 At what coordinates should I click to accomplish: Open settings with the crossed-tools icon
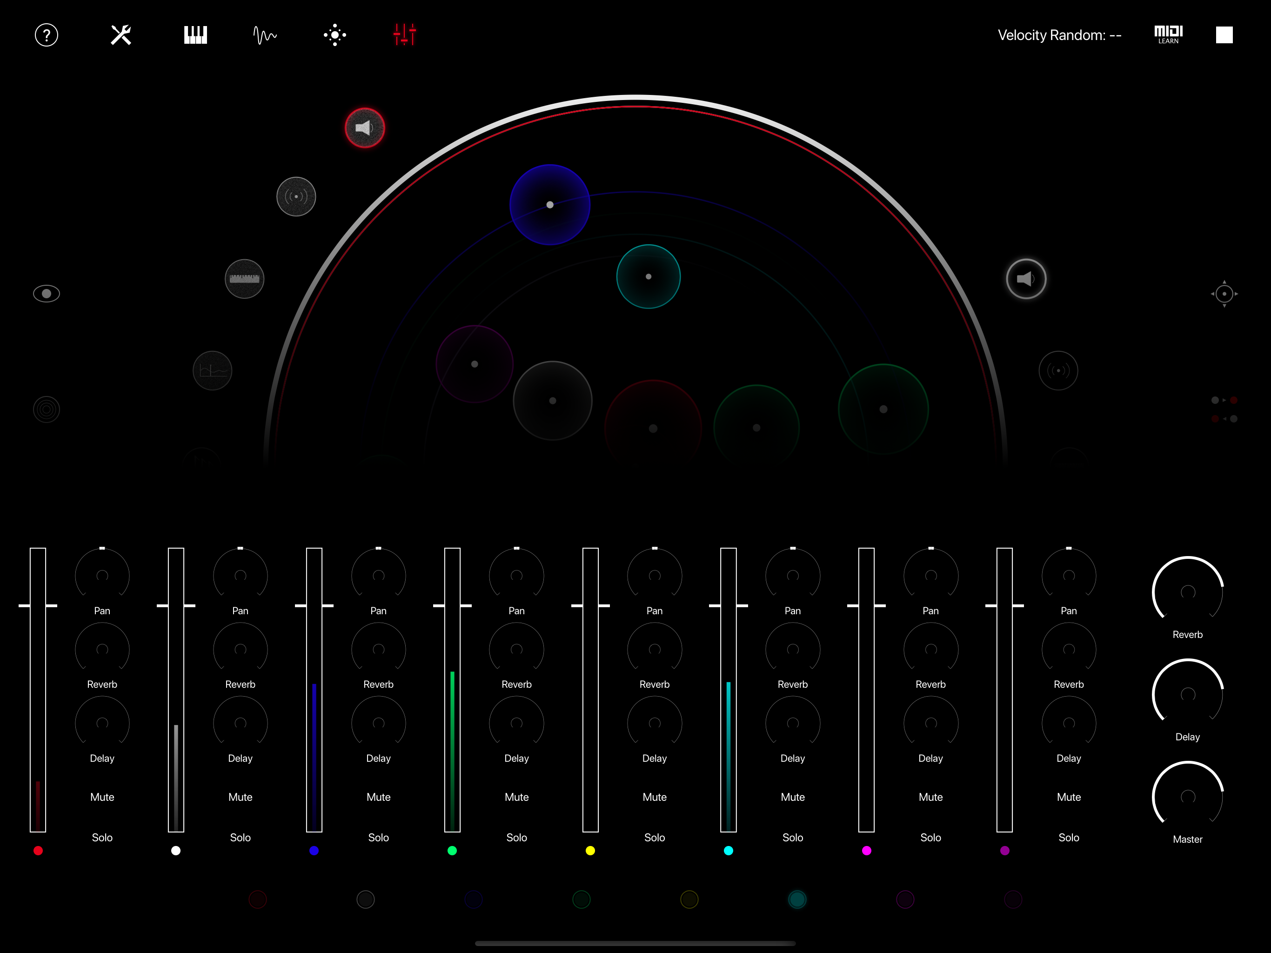[x=120, y=34]
